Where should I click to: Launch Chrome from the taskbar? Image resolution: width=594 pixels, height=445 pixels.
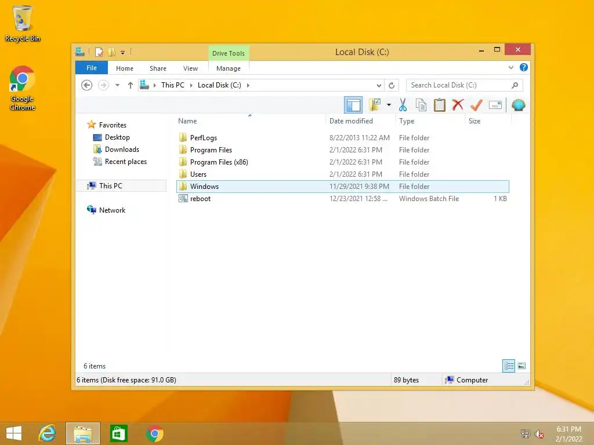(x=154, y=433)
